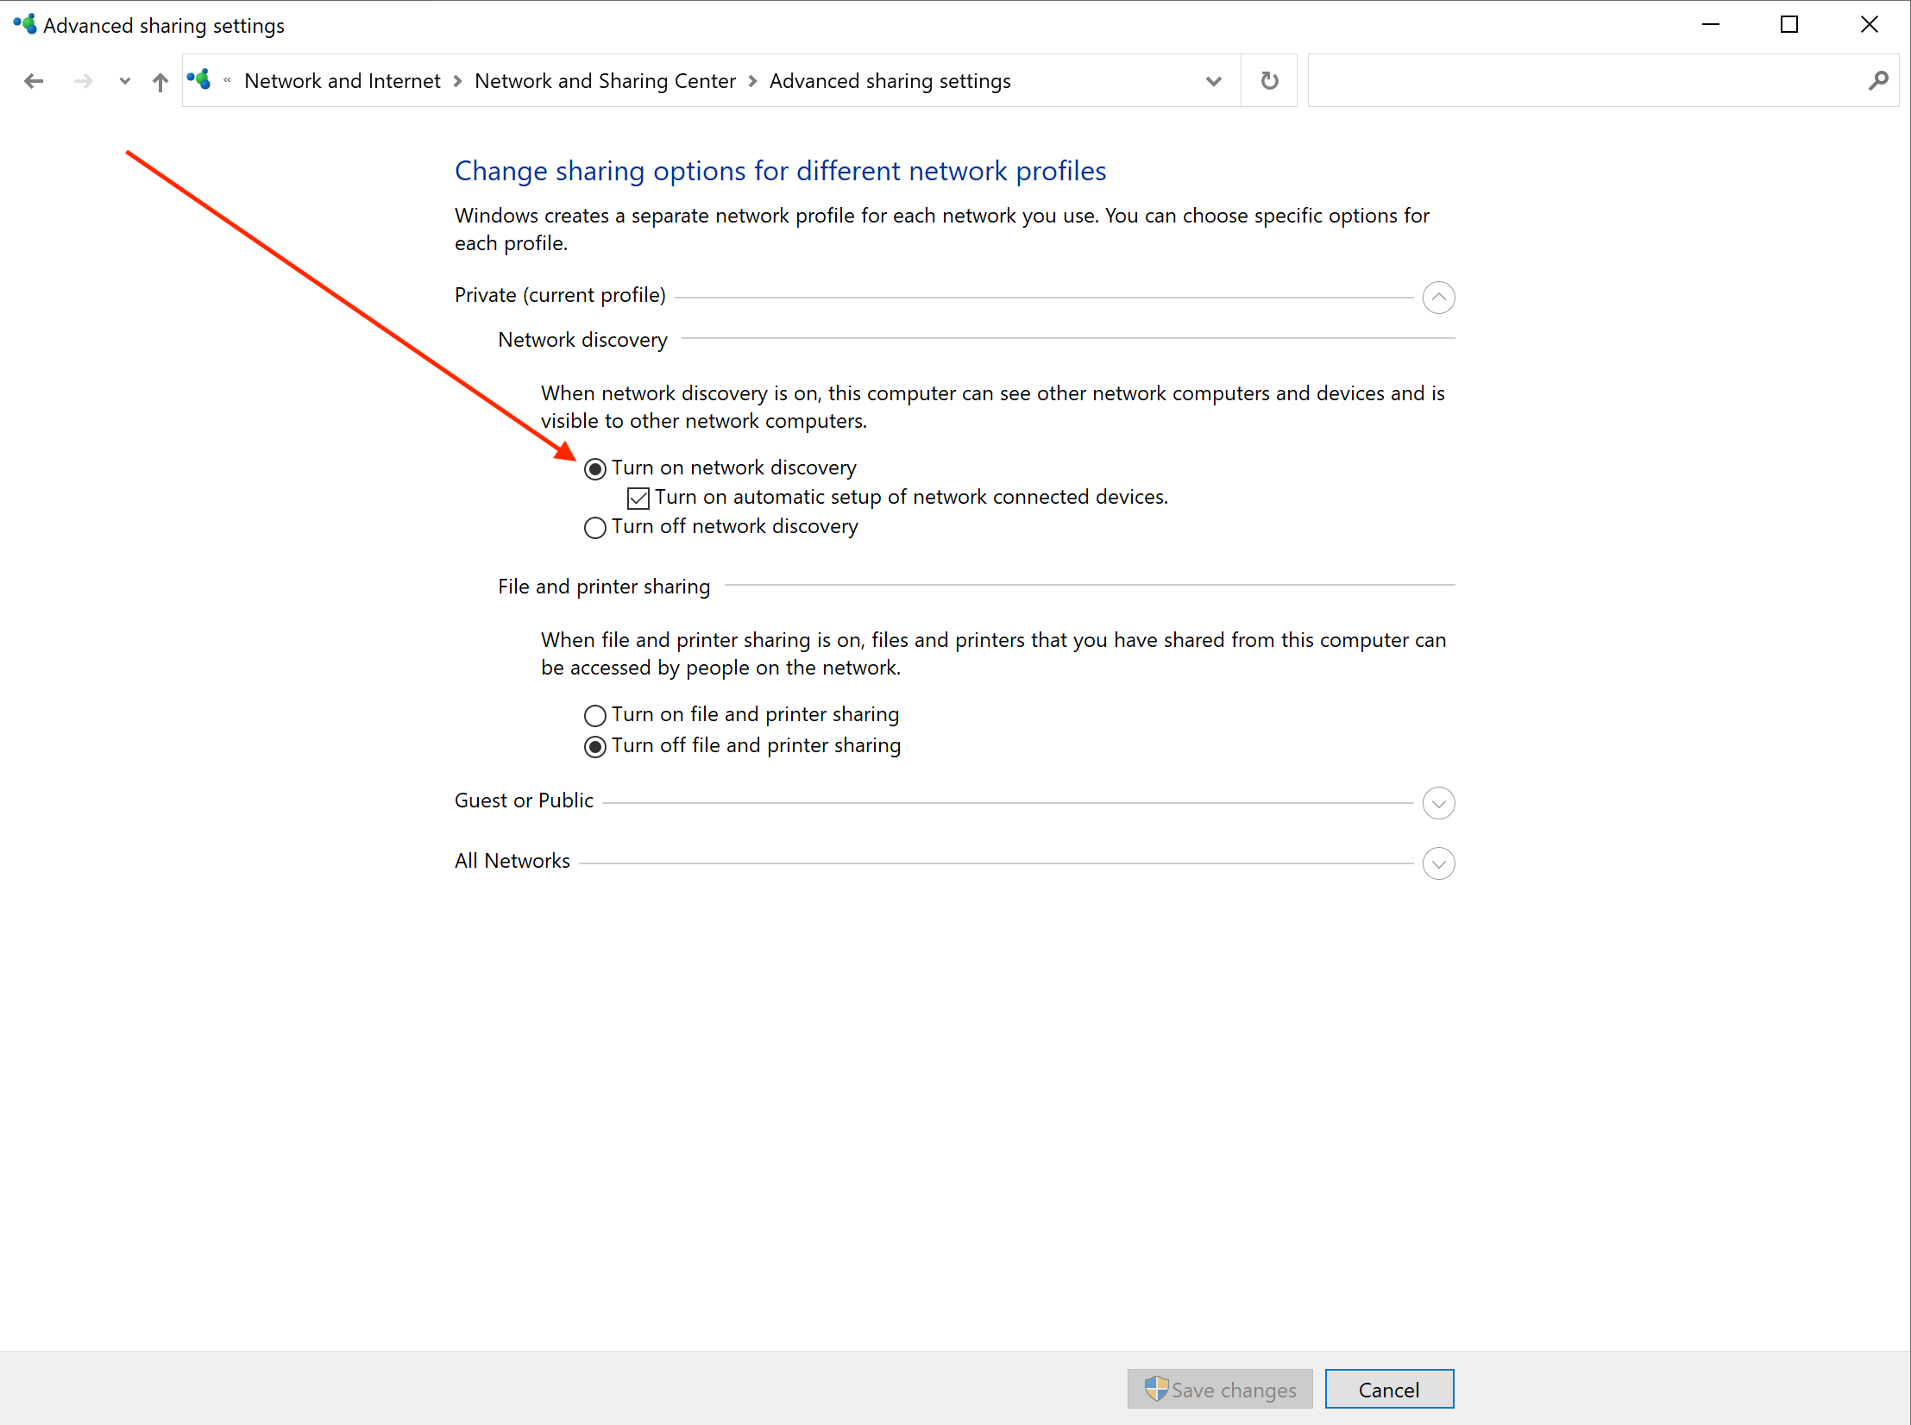Click the breadcrumb overflow double-chevron
The image size is (1911, 1425).
click(227, 80)
